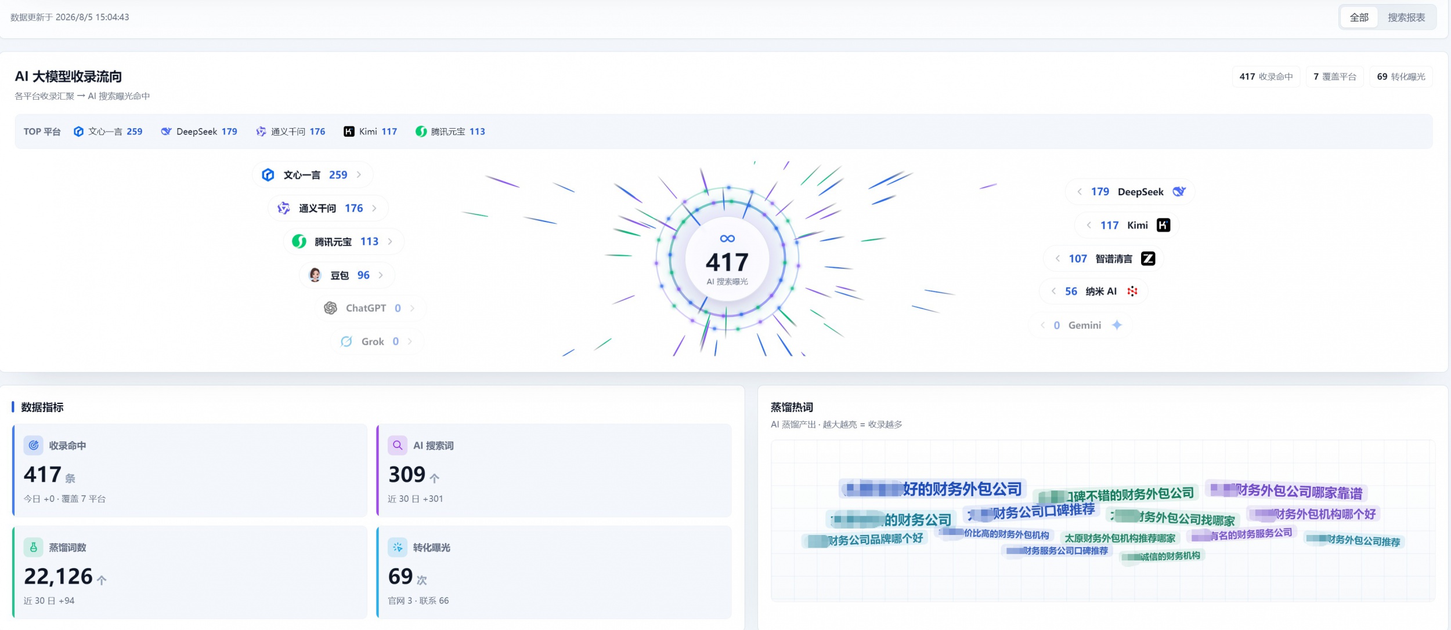Viewport: 1451px width, 630px height.
Task: Click the ChatGPT logo icon
Action: (331, 308)
